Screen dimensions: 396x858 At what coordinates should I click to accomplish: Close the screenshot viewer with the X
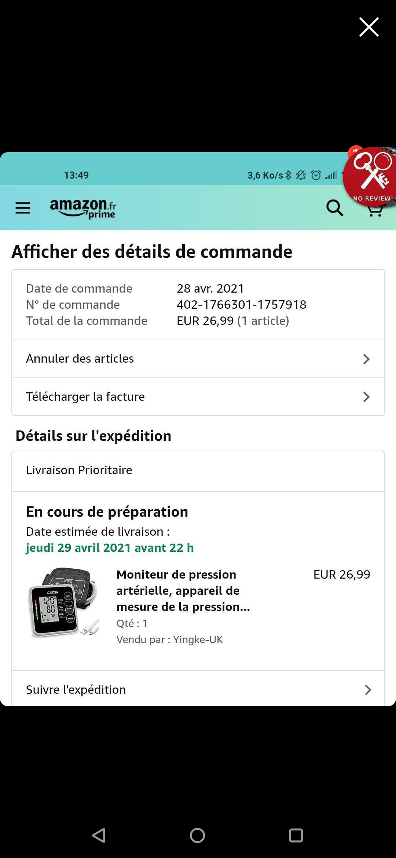[x=368, y=27]
